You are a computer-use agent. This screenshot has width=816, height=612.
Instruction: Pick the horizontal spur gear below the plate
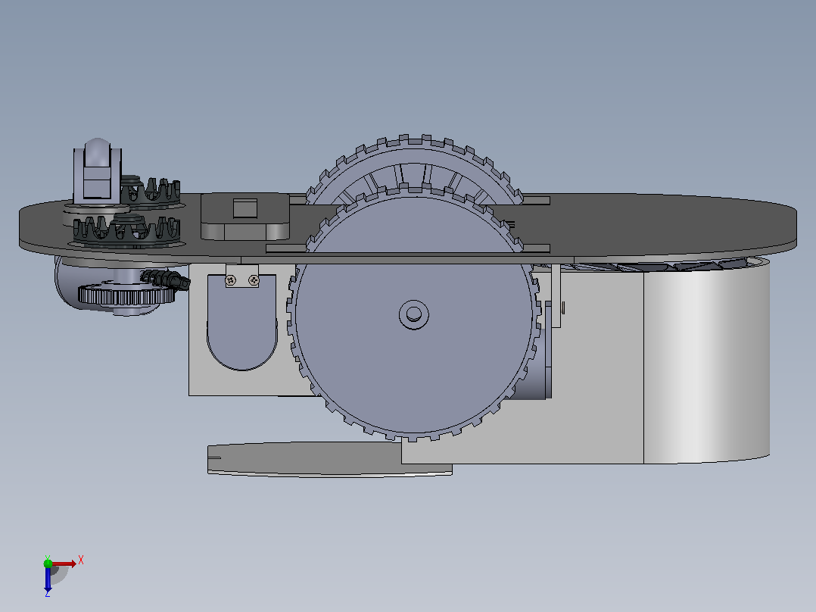[126, 293]
